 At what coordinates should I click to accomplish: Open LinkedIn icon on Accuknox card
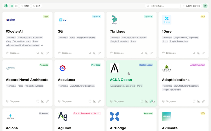(95, 101)
